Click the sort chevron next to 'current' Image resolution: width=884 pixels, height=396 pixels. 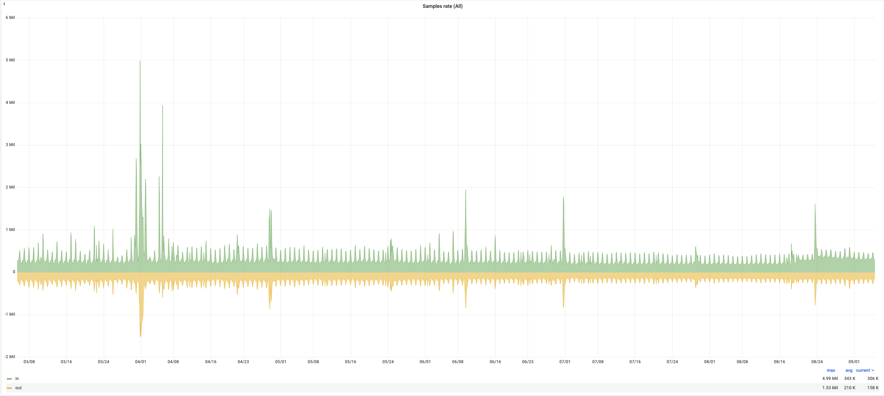(873, 370)
